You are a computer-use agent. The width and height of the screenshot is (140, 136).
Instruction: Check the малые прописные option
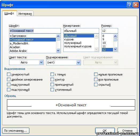(96, 74)
